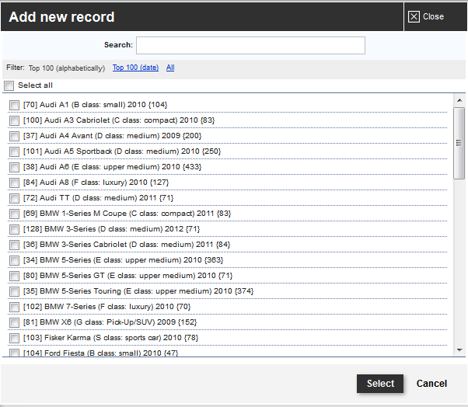Click the '[81] BMW X6' row text
This screenshot has height=407, width=468.
point(110,322)
